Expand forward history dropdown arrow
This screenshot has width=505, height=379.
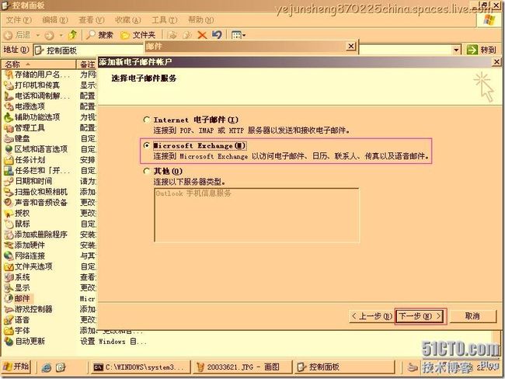click(61, 35)
